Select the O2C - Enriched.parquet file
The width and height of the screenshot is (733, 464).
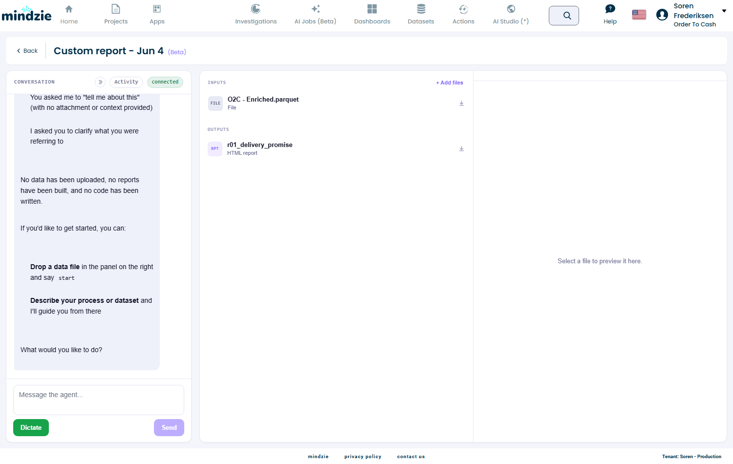[x=336, y=103]
